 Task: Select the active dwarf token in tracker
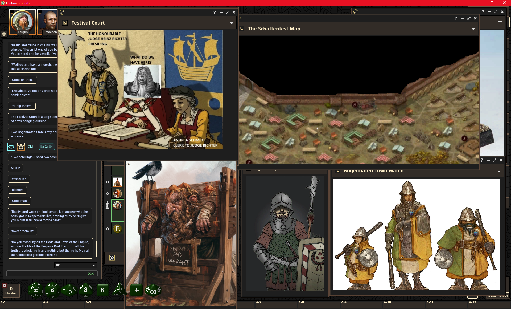click(118, 205)
